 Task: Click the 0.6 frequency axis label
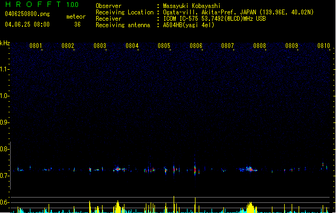pyautogui.click(x=4, y=202)
